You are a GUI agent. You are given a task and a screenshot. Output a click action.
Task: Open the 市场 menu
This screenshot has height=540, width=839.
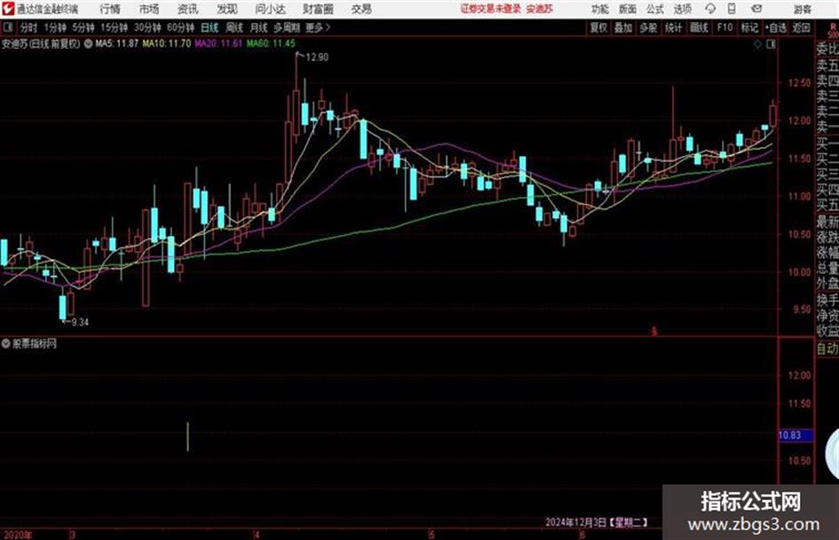pyautogui.click(x=149, y=9)
